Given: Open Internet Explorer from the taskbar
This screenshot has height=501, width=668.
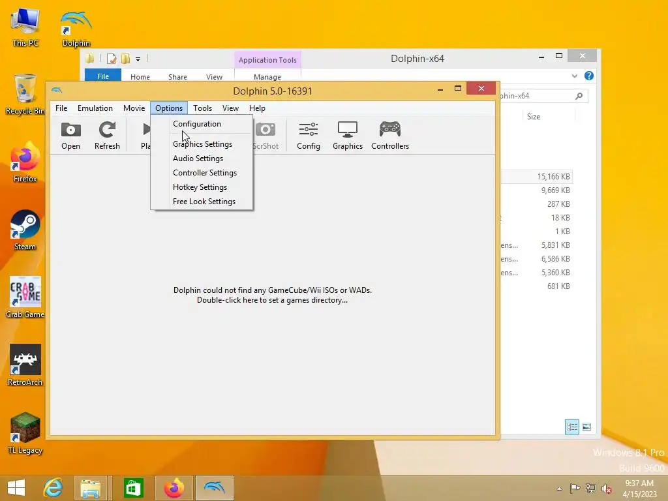Looking at the screenshot, I should click(53, 488).
